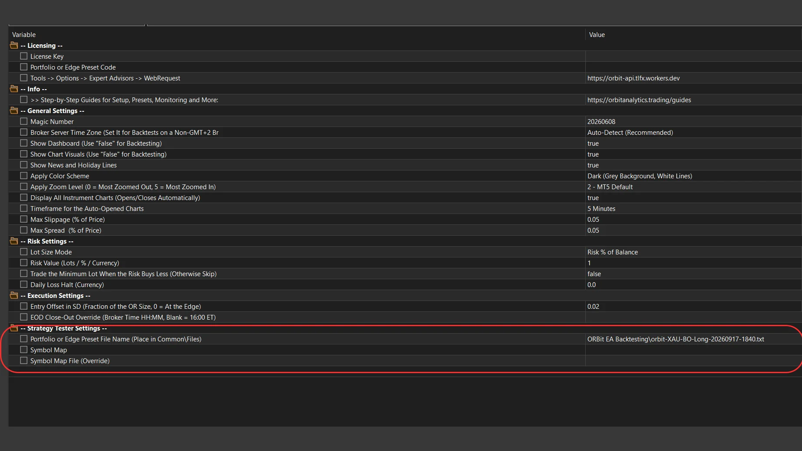Click the https://orbitanalytics.trading/guides value
The height and width of the screenshot is (451, 802).
coord(639,100)
